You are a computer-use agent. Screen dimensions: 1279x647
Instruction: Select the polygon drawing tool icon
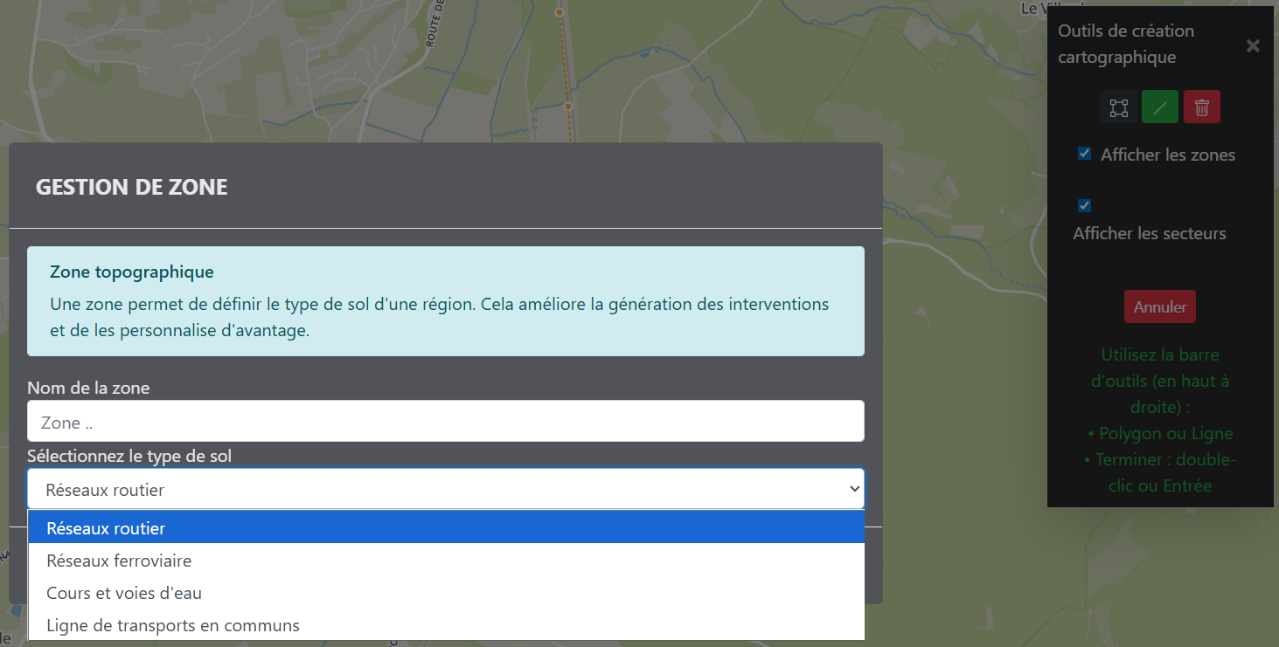[x=1118, y=107]
